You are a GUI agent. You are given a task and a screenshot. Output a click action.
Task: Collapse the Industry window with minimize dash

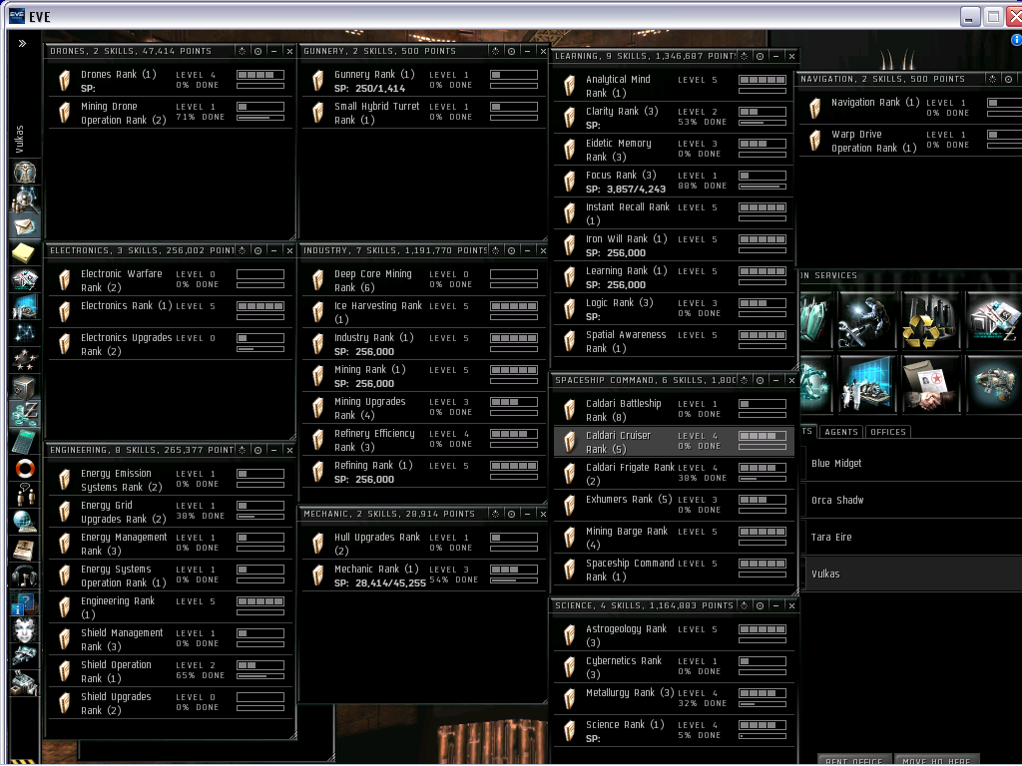tap(527, 250)
